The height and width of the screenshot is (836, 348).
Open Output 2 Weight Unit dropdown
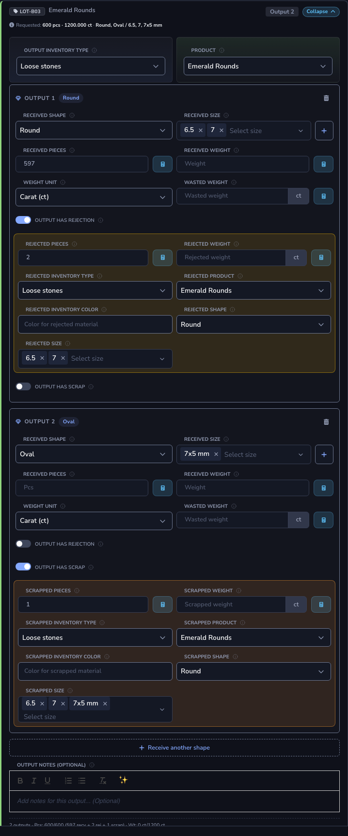(94, 521)
